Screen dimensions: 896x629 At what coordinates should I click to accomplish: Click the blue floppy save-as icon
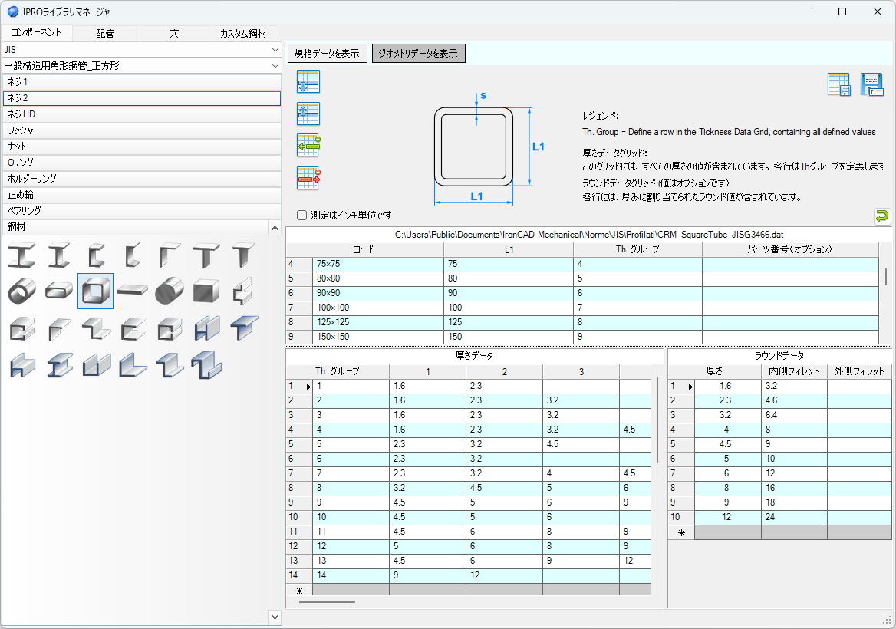(871, 84)
